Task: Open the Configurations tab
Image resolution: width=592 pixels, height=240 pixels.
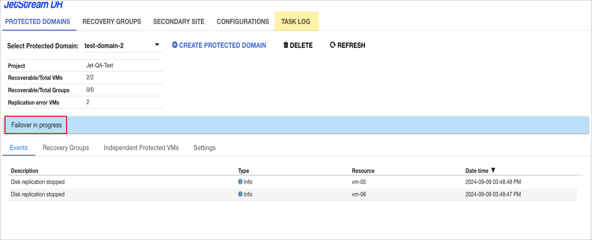Action: pyautogui.click(x=242, y=22)
